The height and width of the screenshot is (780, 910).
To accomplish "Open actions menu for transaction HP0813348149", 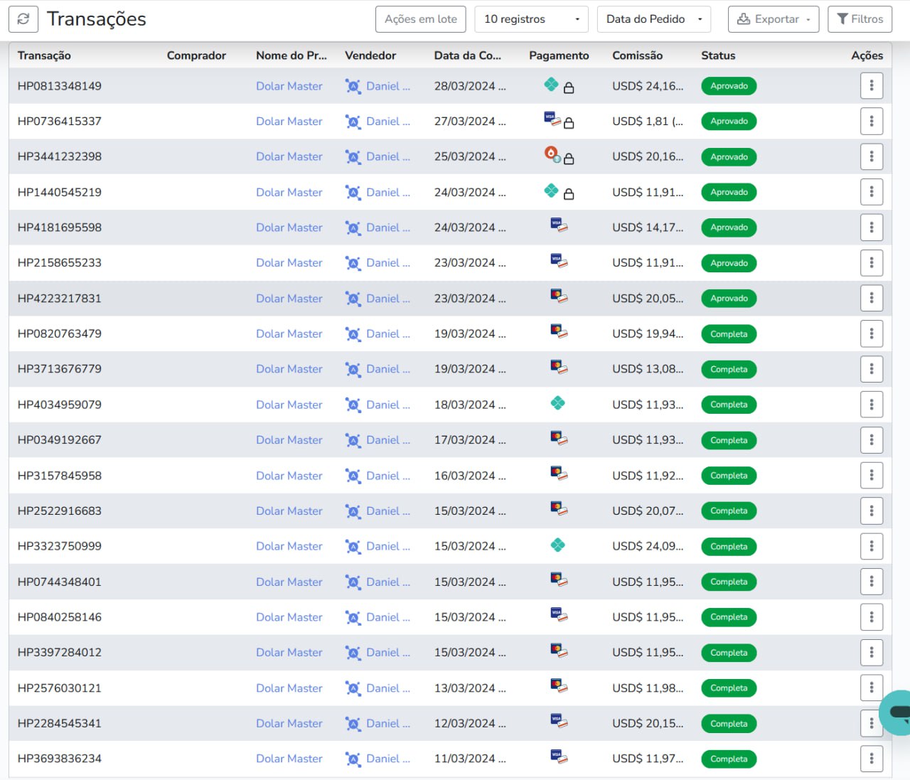I will 871,86.
